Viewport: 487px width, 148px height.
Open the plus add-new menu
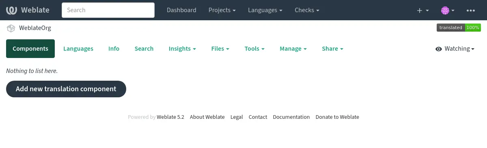pos(423,10)
